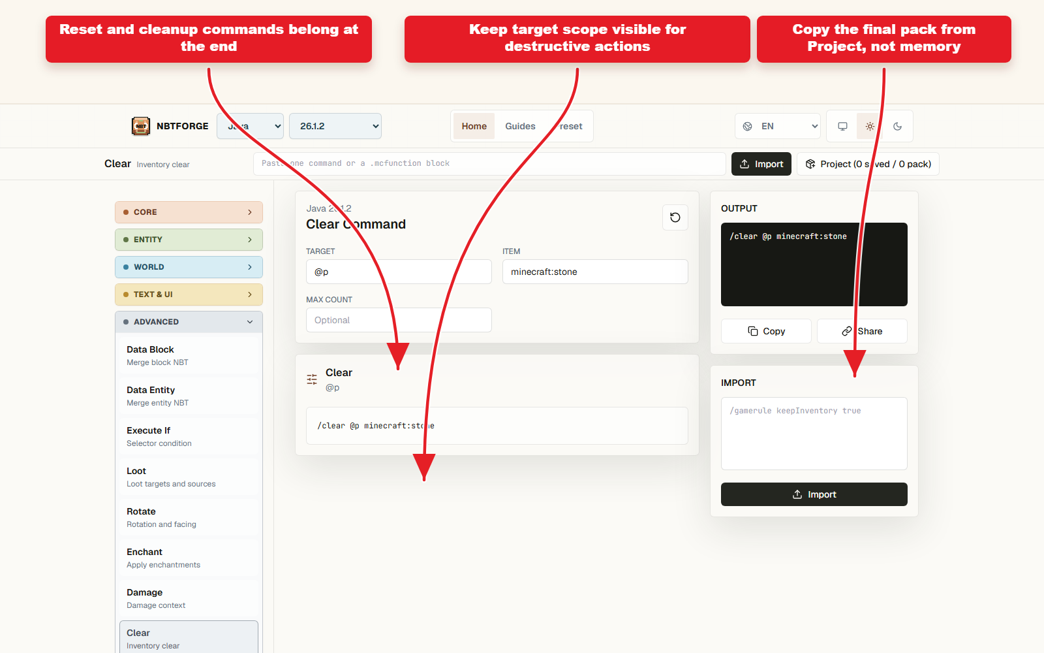Click the /clear command preview line
The height and width of the screenshot is (653, 1044).
pyautogui.click(x=497, y=426)
